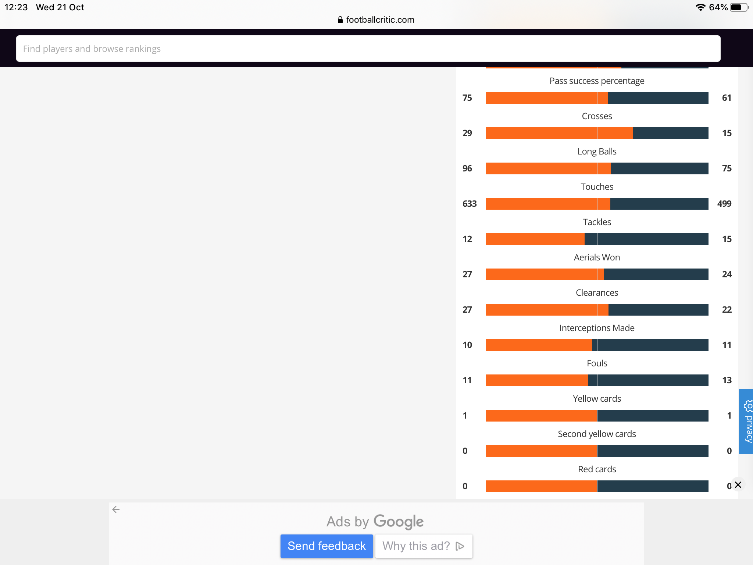Select the Interceptions Made label

(x=597, y=328)
